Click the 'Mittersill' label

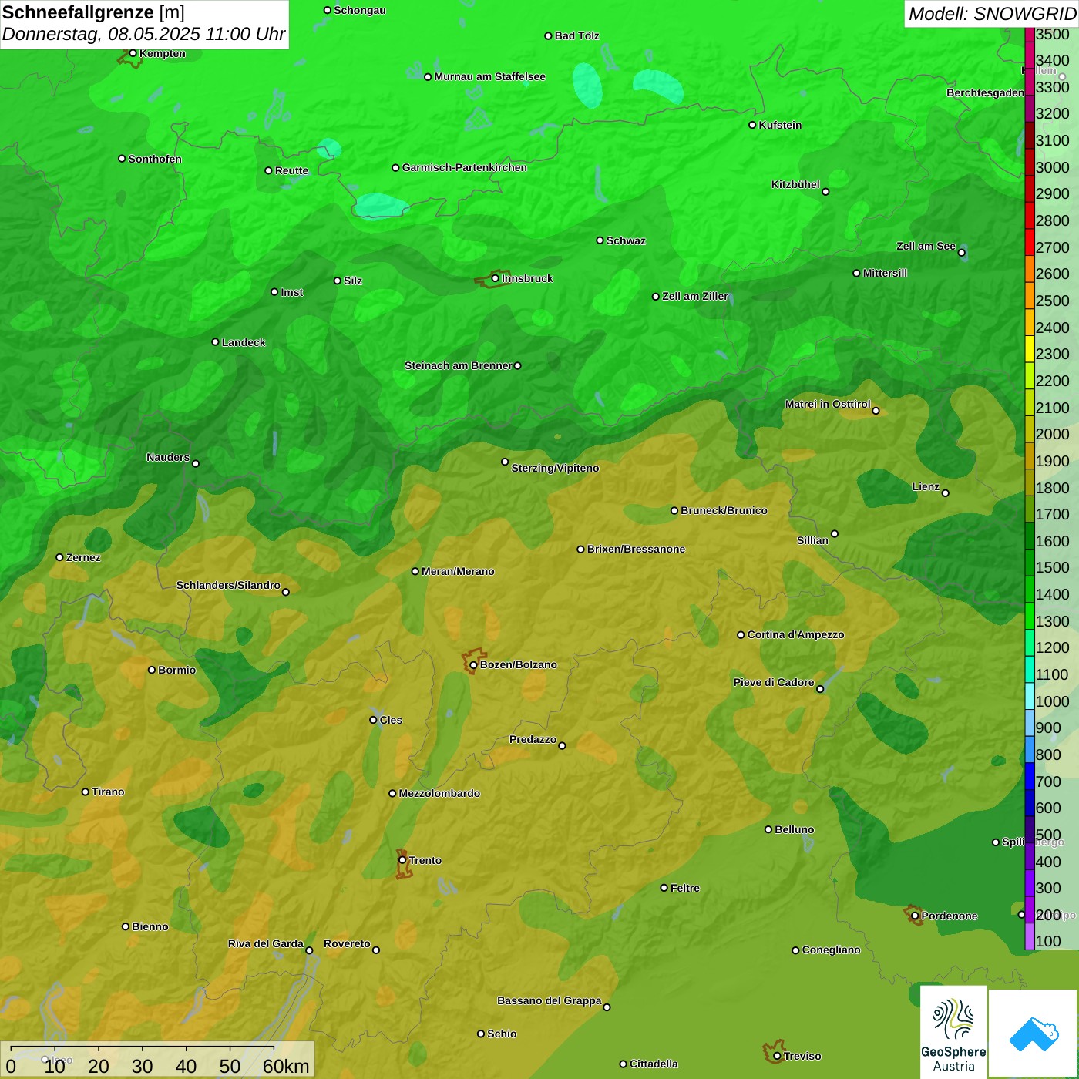[885, 273]
